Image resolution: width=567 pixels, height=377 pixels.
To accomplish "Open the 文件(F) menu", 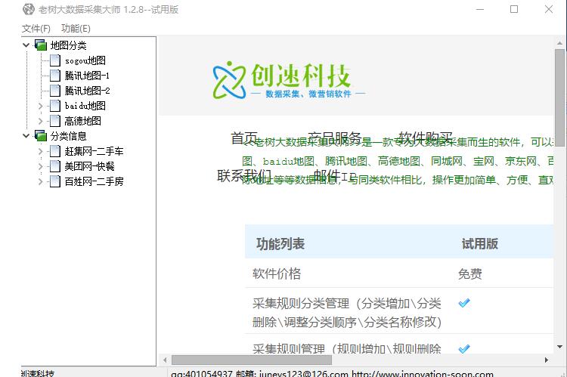I will 36,29.
